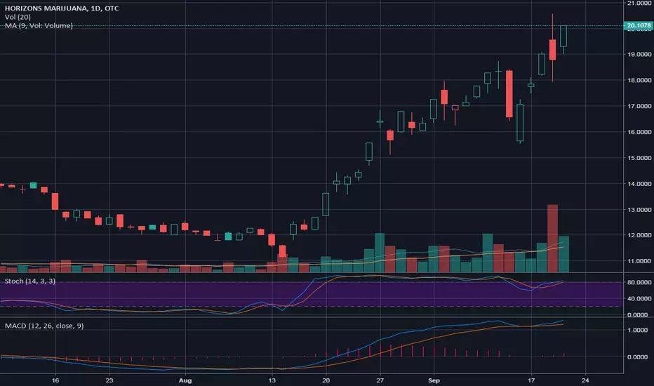
Task: Click the 16.0000 price axis label
Action: (x=639, y=132)
